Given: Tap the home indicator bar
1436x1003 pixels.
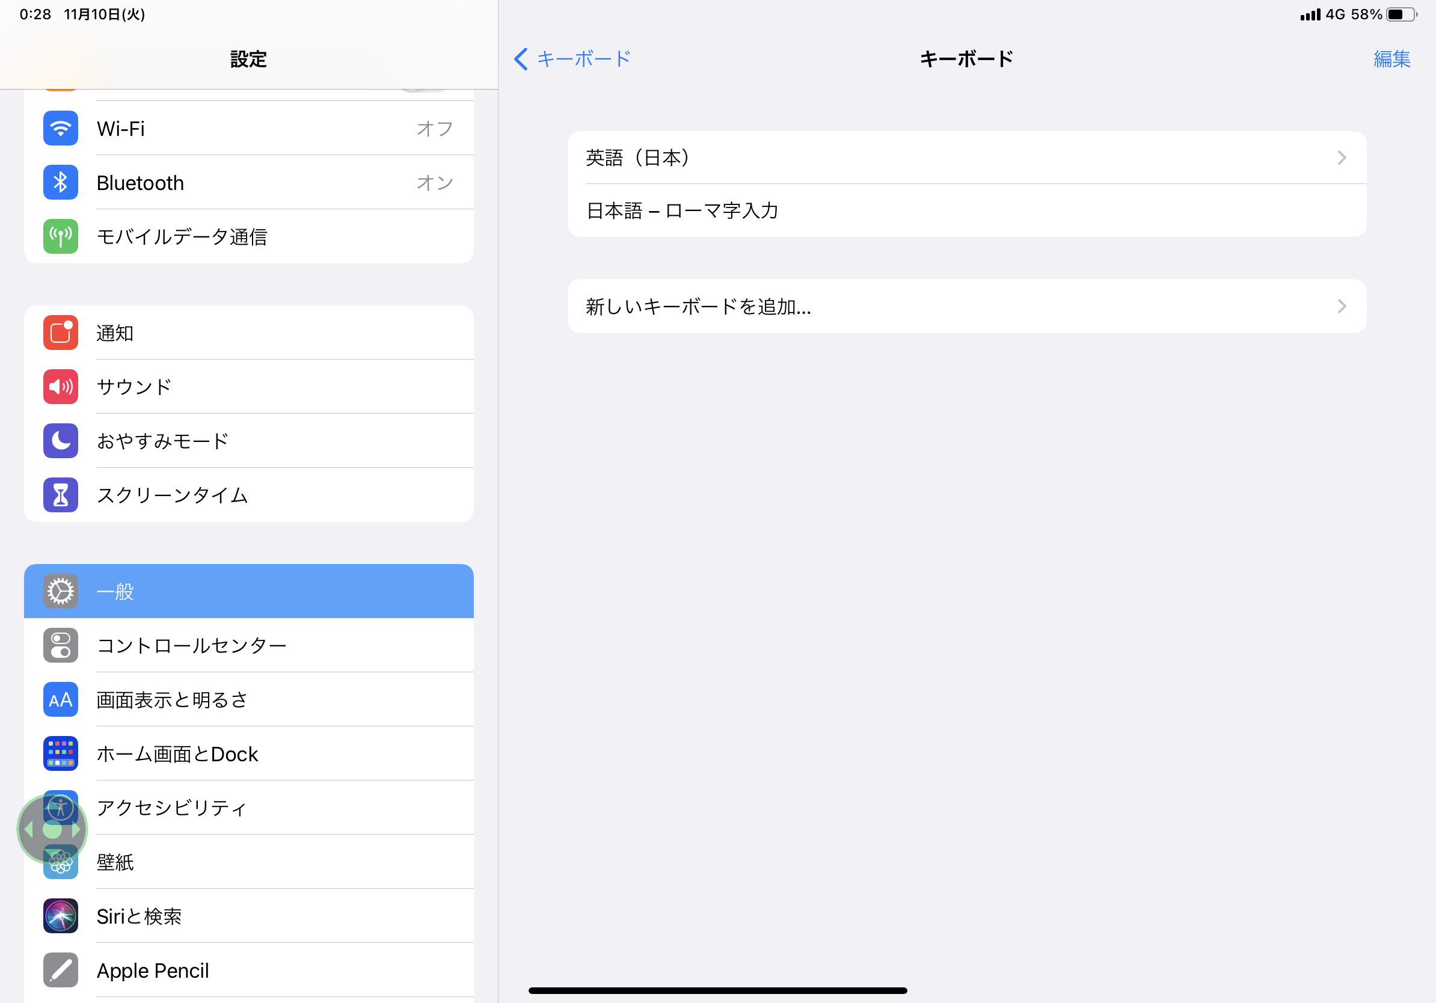Looking at the screenshot, I should coord(717,990).
